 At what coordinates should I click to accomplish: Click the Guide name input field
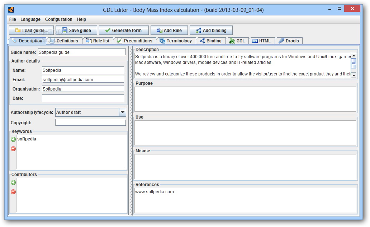[82, 52]
